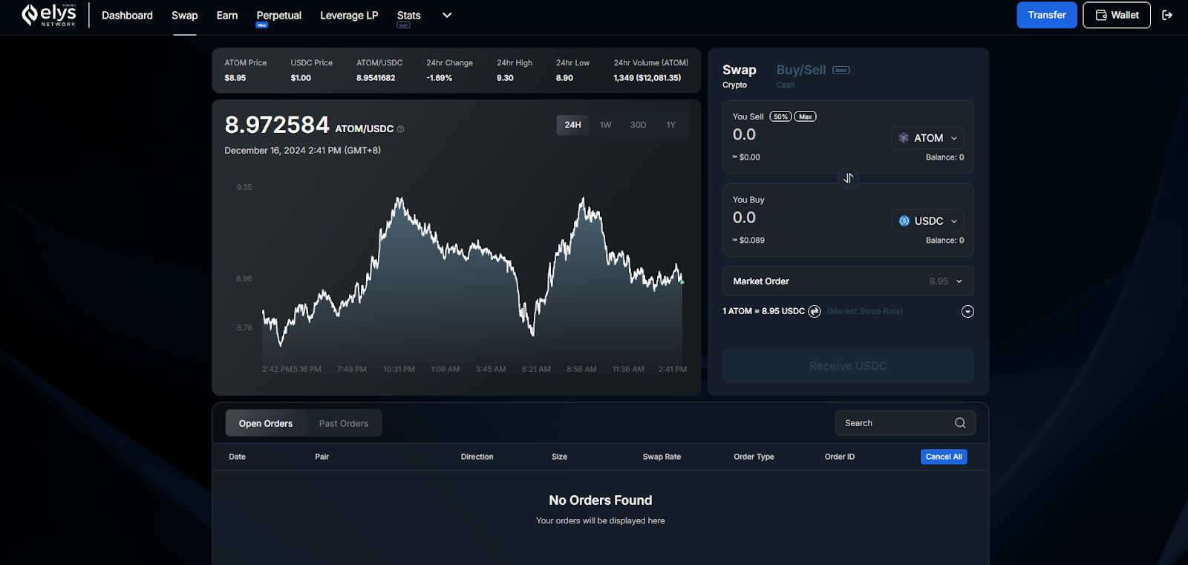Click the ATOM token icon

coord(904,138)
